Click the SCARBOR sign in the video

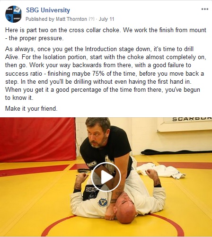tap(192, 119)
